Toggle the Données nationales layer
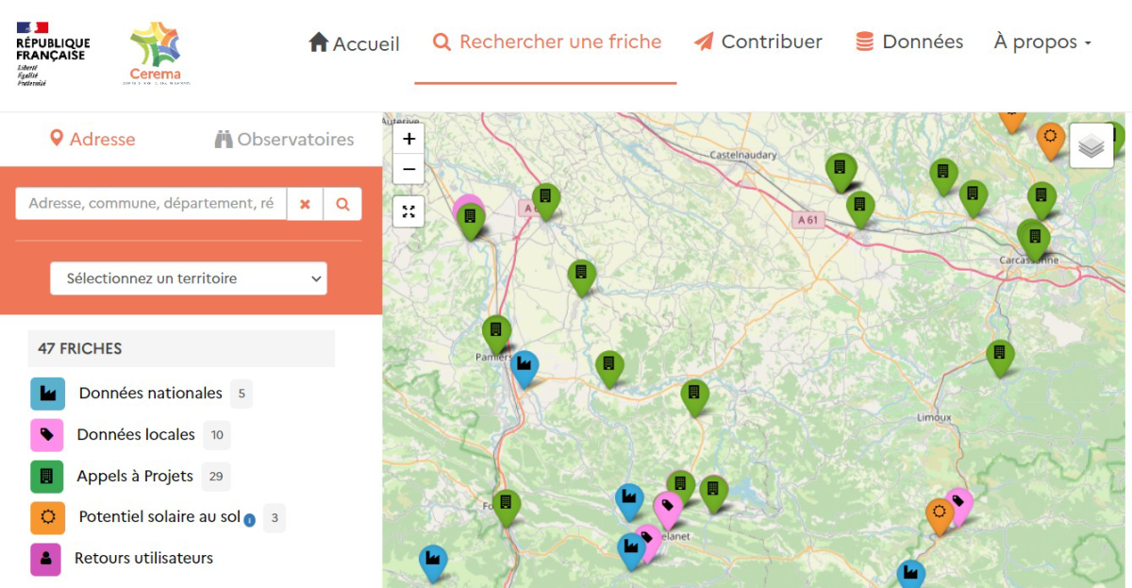1132x588 pixels. (x=47, y=394)
